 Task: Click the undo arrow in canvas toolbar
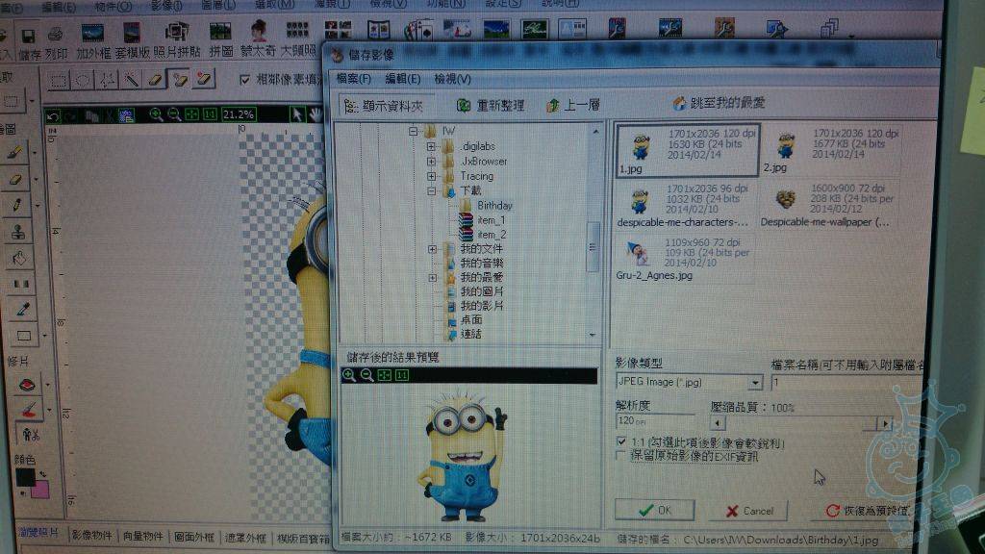pos(54,115)
